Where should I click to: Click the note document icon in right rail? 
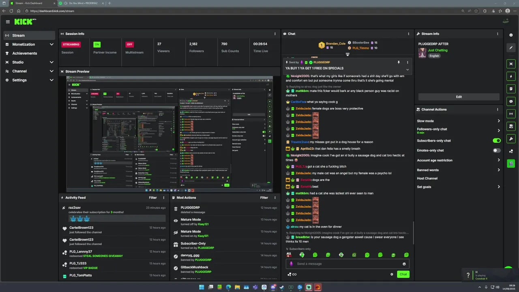(x=511, y=89)
